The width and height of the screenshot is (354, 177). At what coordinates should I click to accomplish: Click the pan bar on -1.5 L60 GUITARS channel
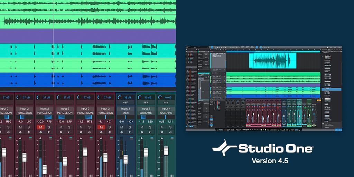146,117
